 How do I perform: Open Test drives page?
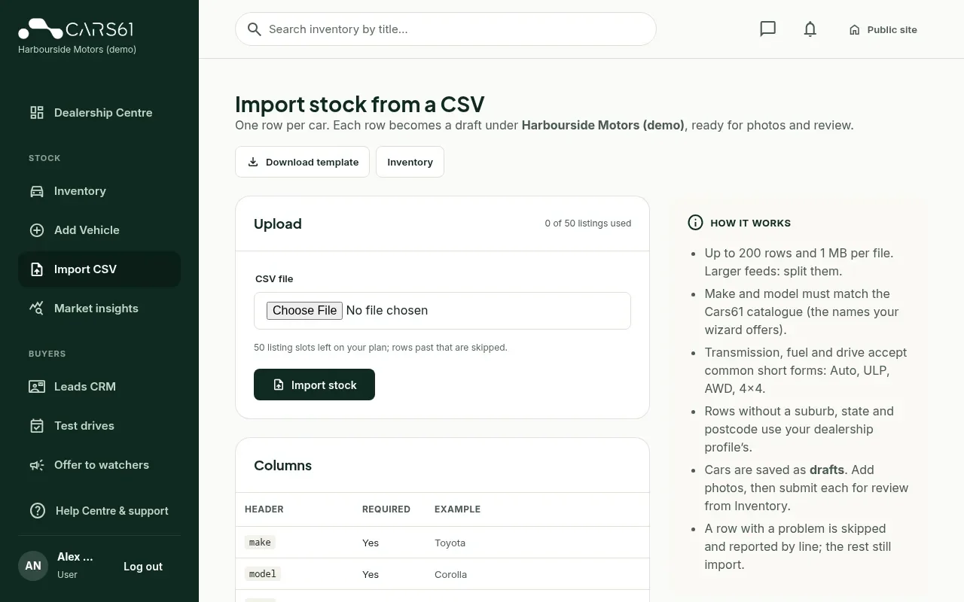99,426
